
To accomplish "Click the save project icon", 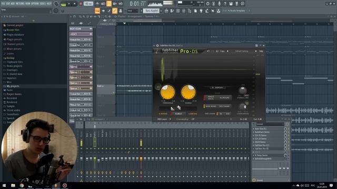I will click(231, 4).
